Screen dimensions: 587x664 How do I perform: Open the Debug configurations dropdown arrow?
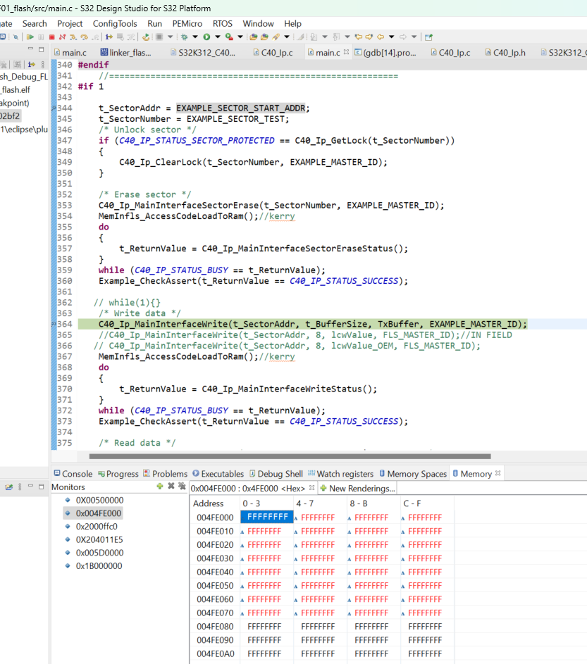195,37
